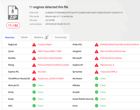Switch to the Community tab
The image size is (140, 110).
click(x=61, y=37)
